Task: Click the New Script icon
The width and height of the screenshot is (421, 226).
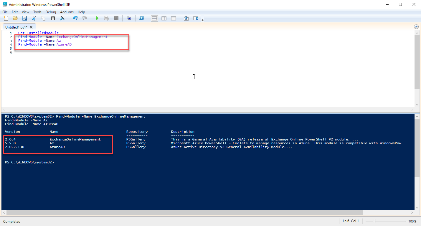Action: click(x=6, y=19)
